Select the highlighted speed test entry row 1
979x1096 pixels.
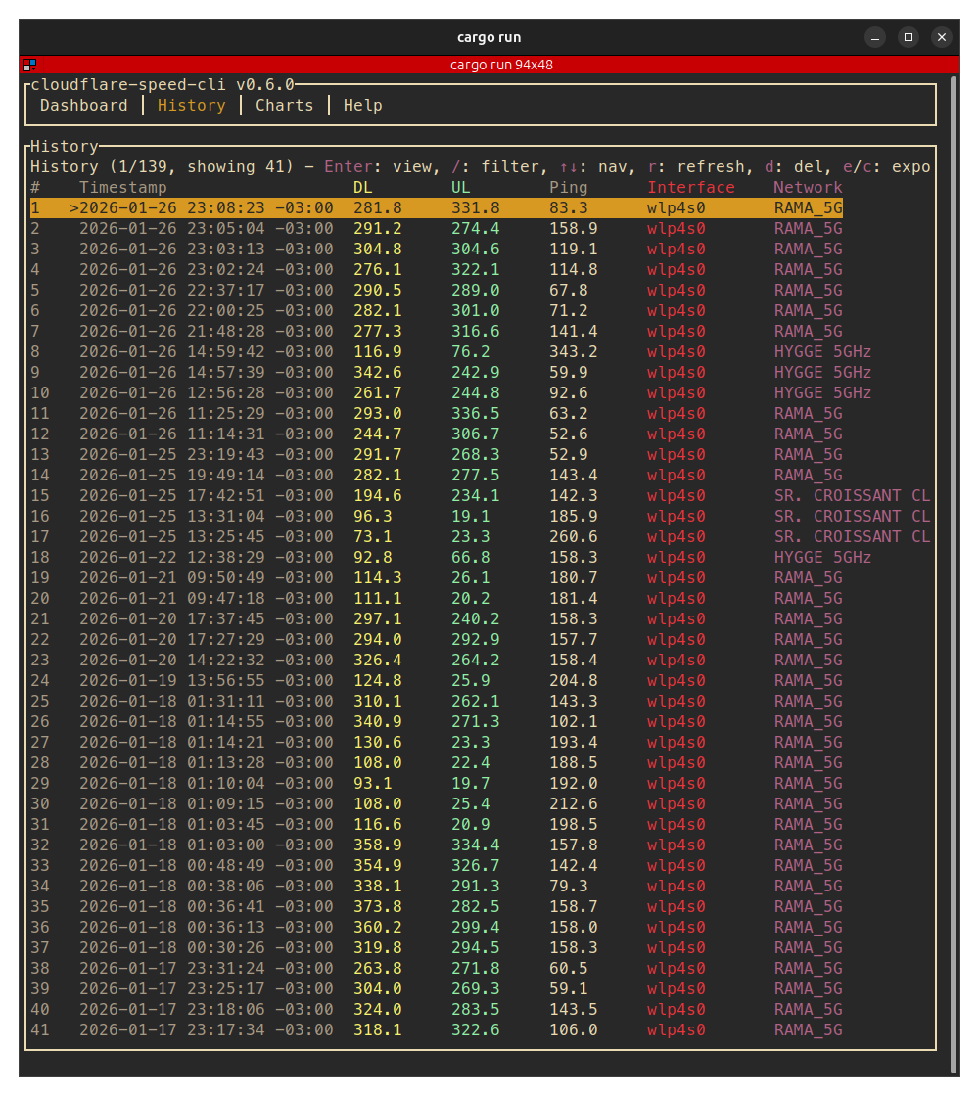(441, 207)
